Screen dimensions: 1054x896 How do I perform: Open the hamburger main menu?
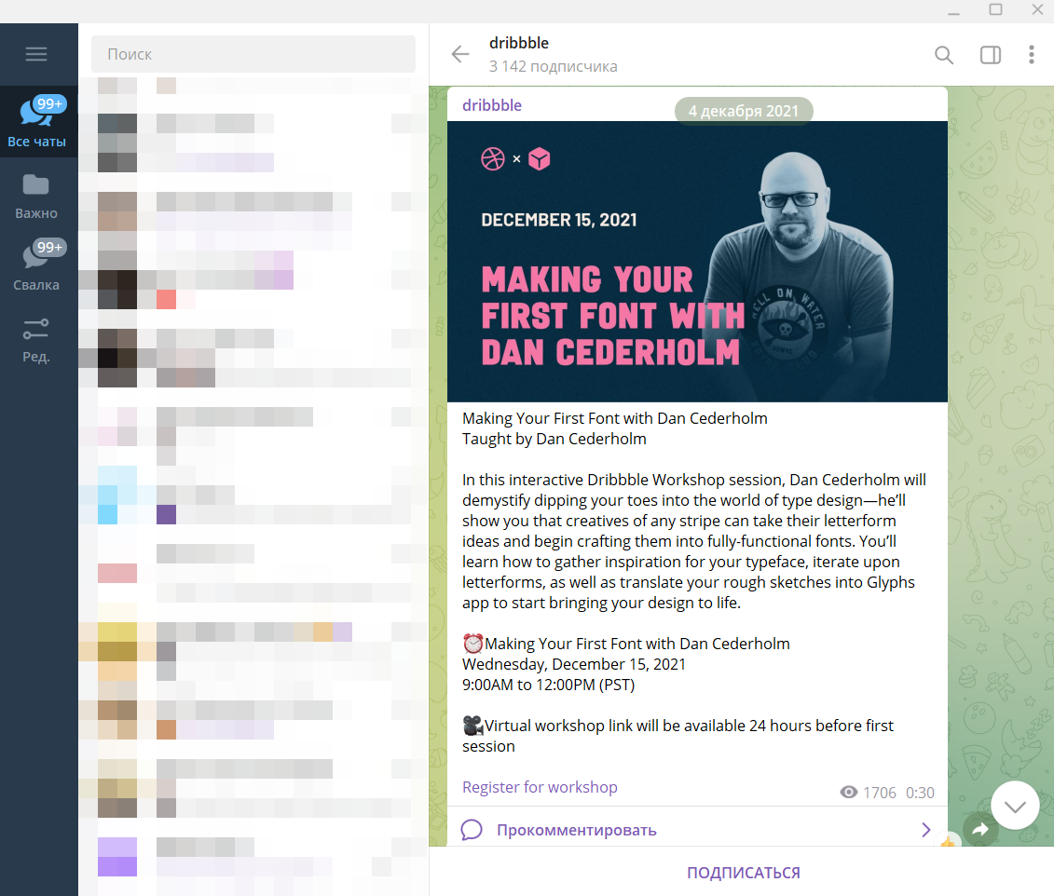tap(36, 54)
